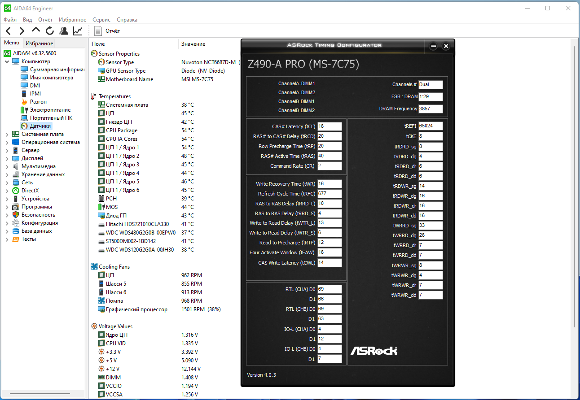This screenshot has height=400, width=580.
Task: Click the Разгон flame icon
Action: click(24, 102)
